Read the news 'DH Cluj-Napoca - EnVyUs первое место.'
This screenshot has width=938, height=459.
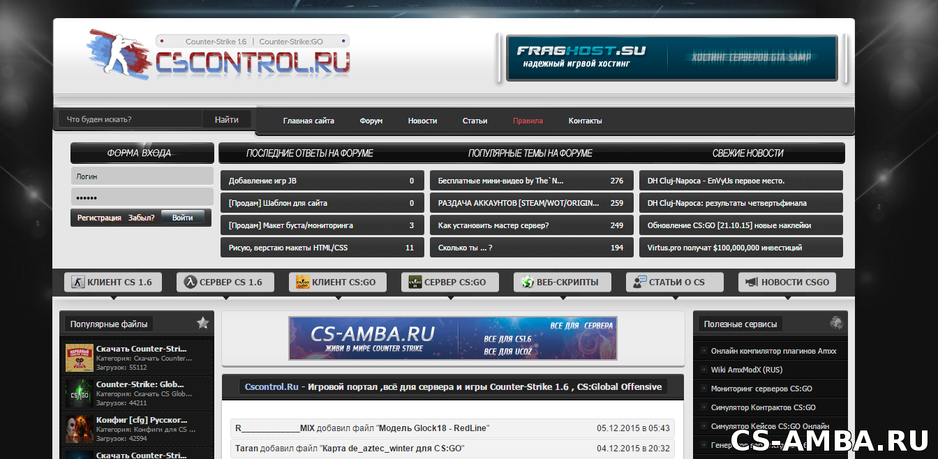pos(716,181)
